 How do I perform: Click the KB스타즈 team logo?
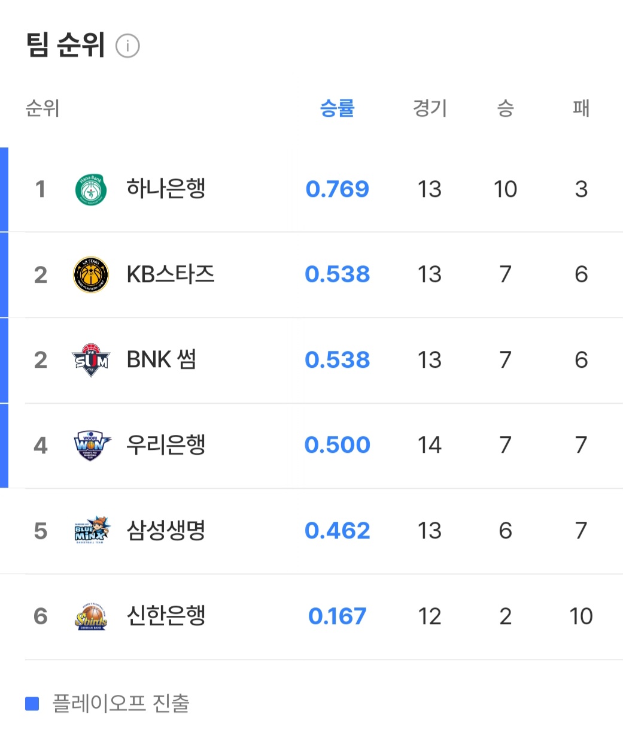tap(91, 275)
